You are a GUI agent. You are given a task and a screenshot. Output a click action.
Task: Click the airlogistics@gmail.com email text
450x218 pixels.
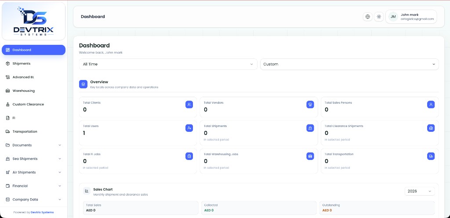coord(417,19)
